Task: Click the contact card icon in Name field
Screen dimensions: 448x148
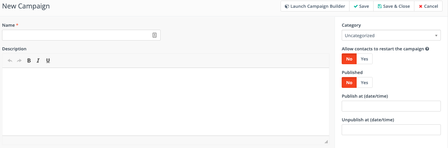Action: (x=154, y=35)
